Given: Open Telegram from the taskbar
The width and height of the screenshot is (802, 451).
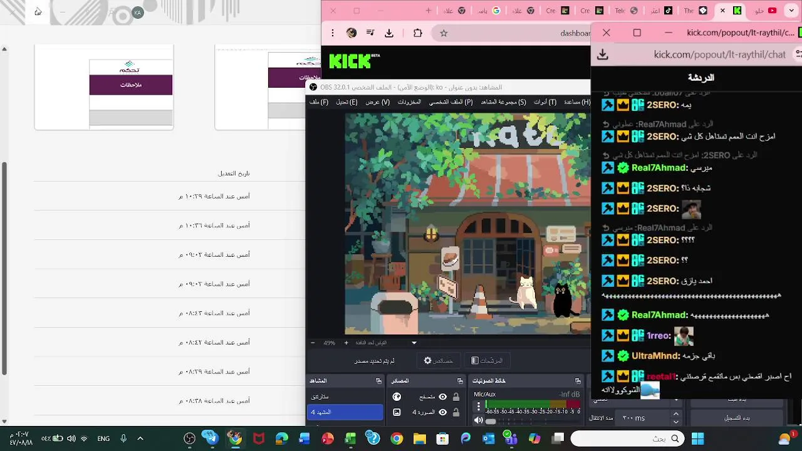Looking at the screenshot, I should [212, 438].
